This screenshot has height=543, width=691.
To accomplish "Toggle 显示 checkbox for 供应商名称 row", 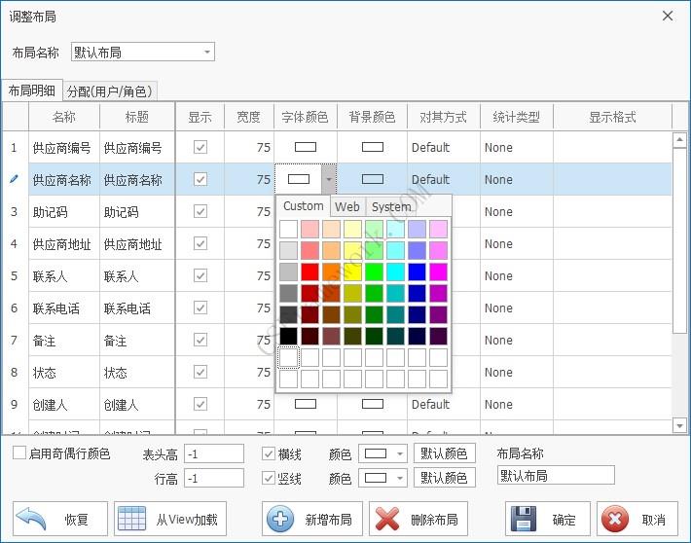I will click(200, 179).
